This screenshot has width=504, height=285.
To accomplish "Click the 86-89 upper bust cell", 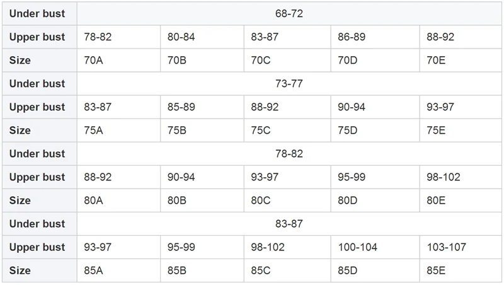I will click(375, 37).
